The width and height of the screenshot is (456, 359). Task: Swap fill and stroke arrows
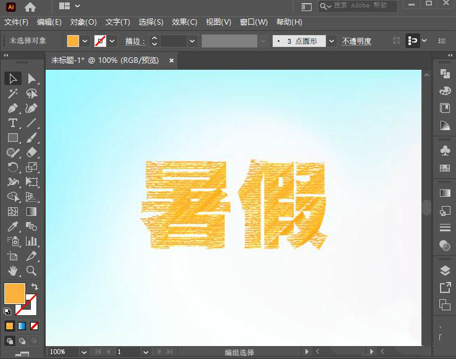click(x=35, y=287)
